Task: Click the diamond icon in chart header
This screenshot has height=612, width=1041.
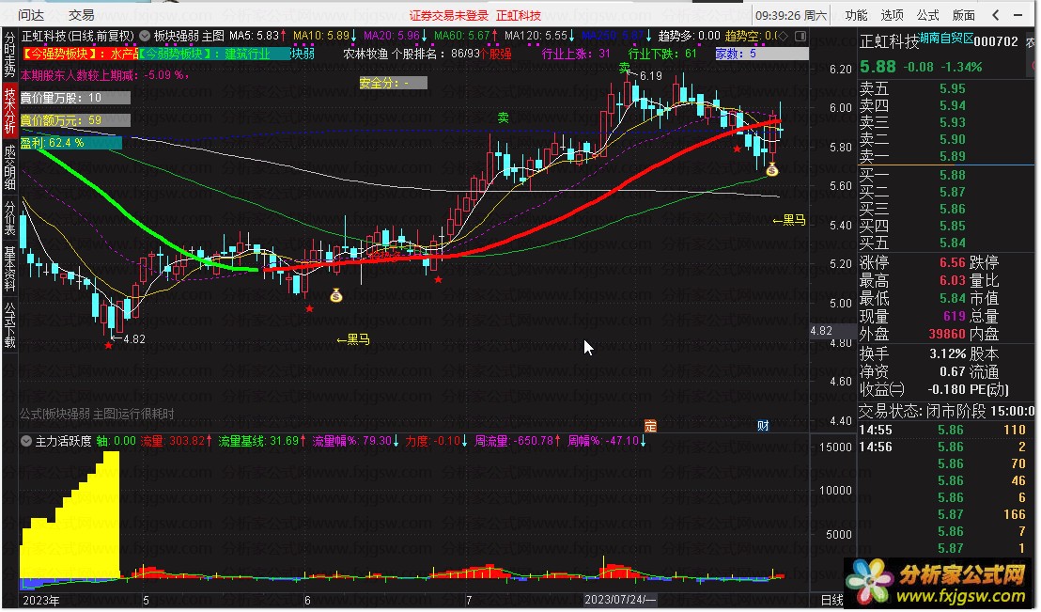Action: [784, 36]
